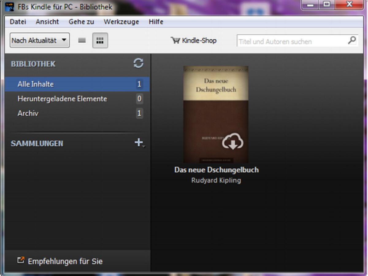Click the Heruntergeladene Elemente count badge 0
Viewport: 368px width, 276px height.
(x=140, y=99)
